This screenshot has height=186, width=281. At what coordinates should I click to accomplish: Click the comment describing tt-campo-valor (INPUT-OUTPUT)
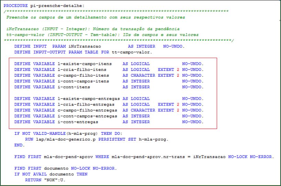pos(102,35)
